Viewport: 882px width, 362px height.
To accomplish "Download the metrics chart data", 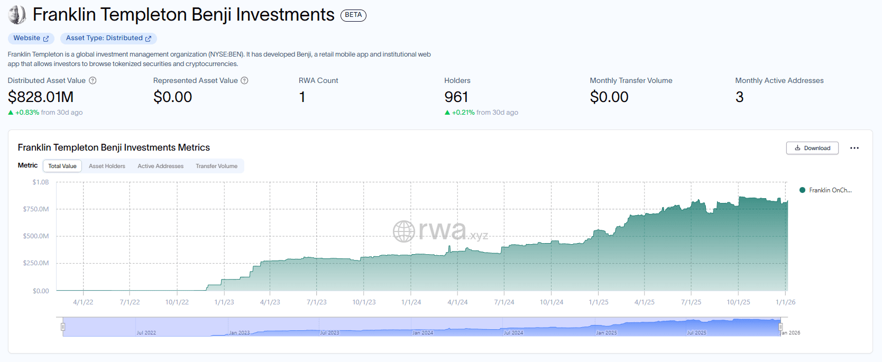I will pyautogui.click(x=812, y=148).
